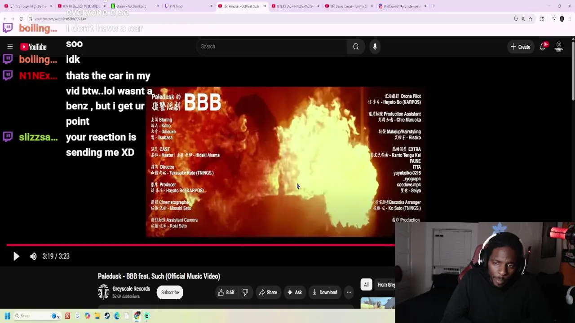The height and width of the screenshot is (323, 575).
Task: Go back in the browser
Action: coord(5,19)
